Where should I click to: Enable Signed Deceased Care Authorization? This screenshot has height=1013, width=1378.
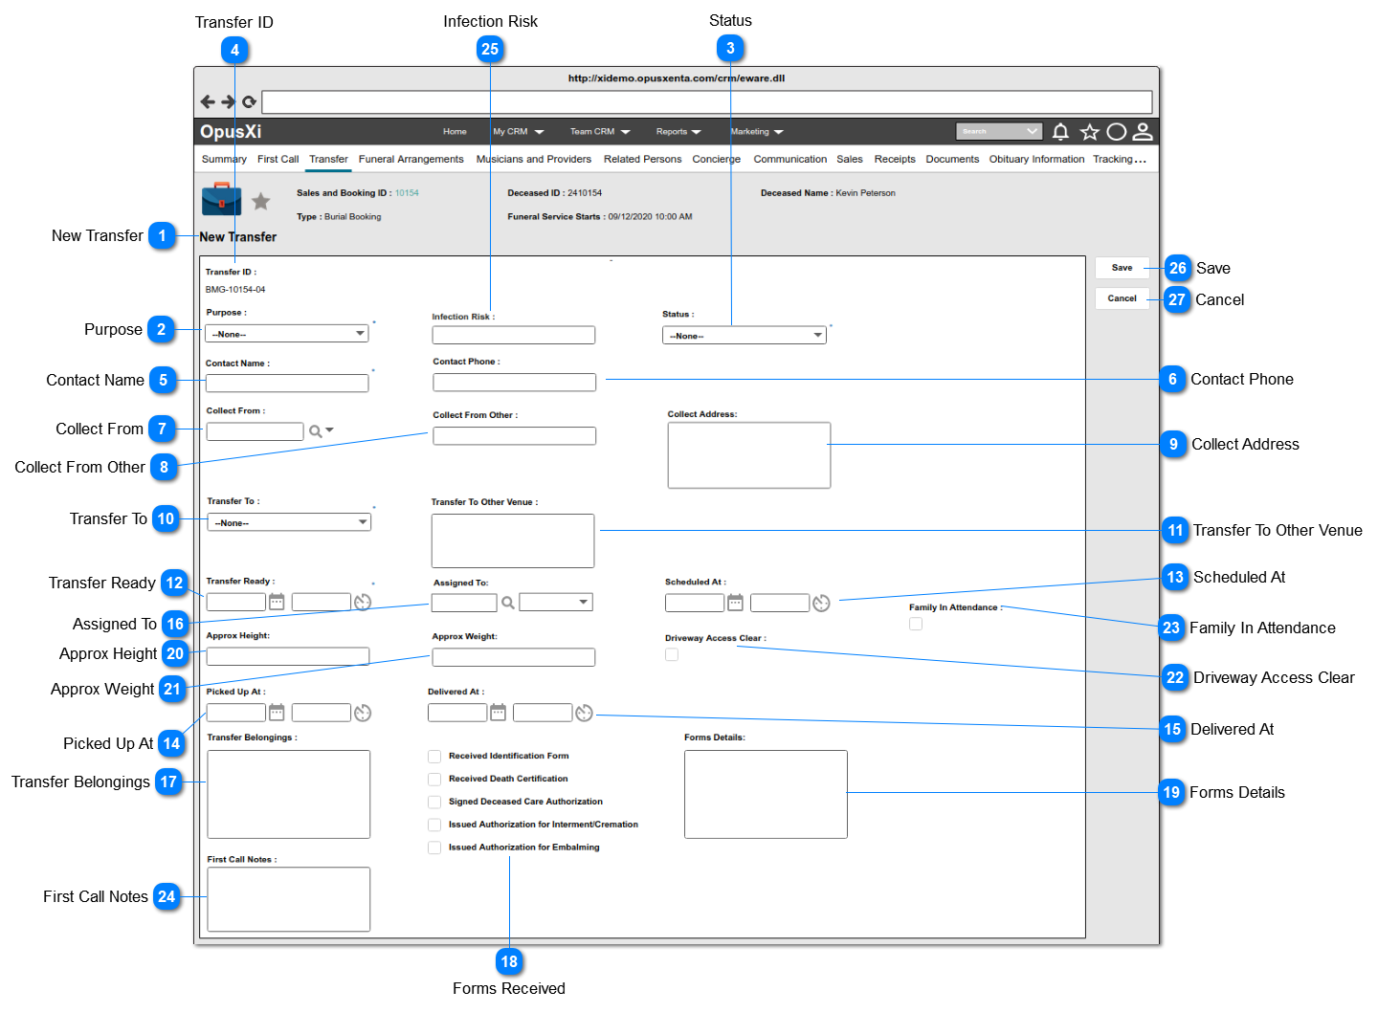434,803
